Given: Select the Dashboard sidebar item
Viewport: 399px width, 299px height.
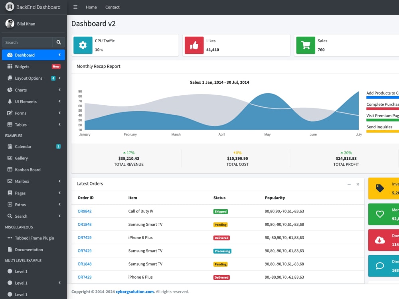Looking at the screenshot, I should (34, 55).
